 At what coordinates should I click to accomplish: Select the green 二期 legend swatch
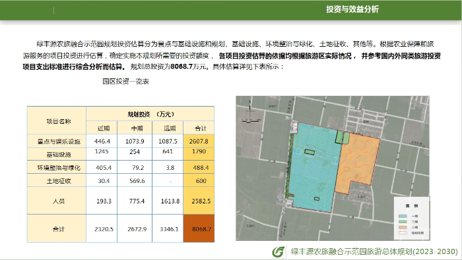point(403,222)
